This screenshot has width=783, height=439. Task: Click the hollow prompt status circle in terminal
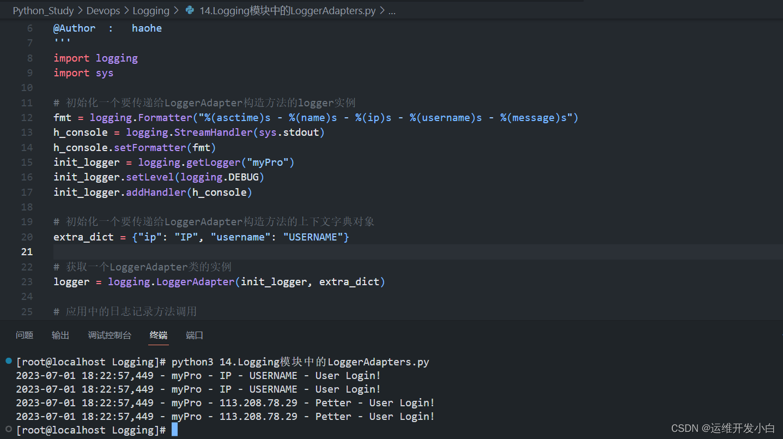[8, 429]
